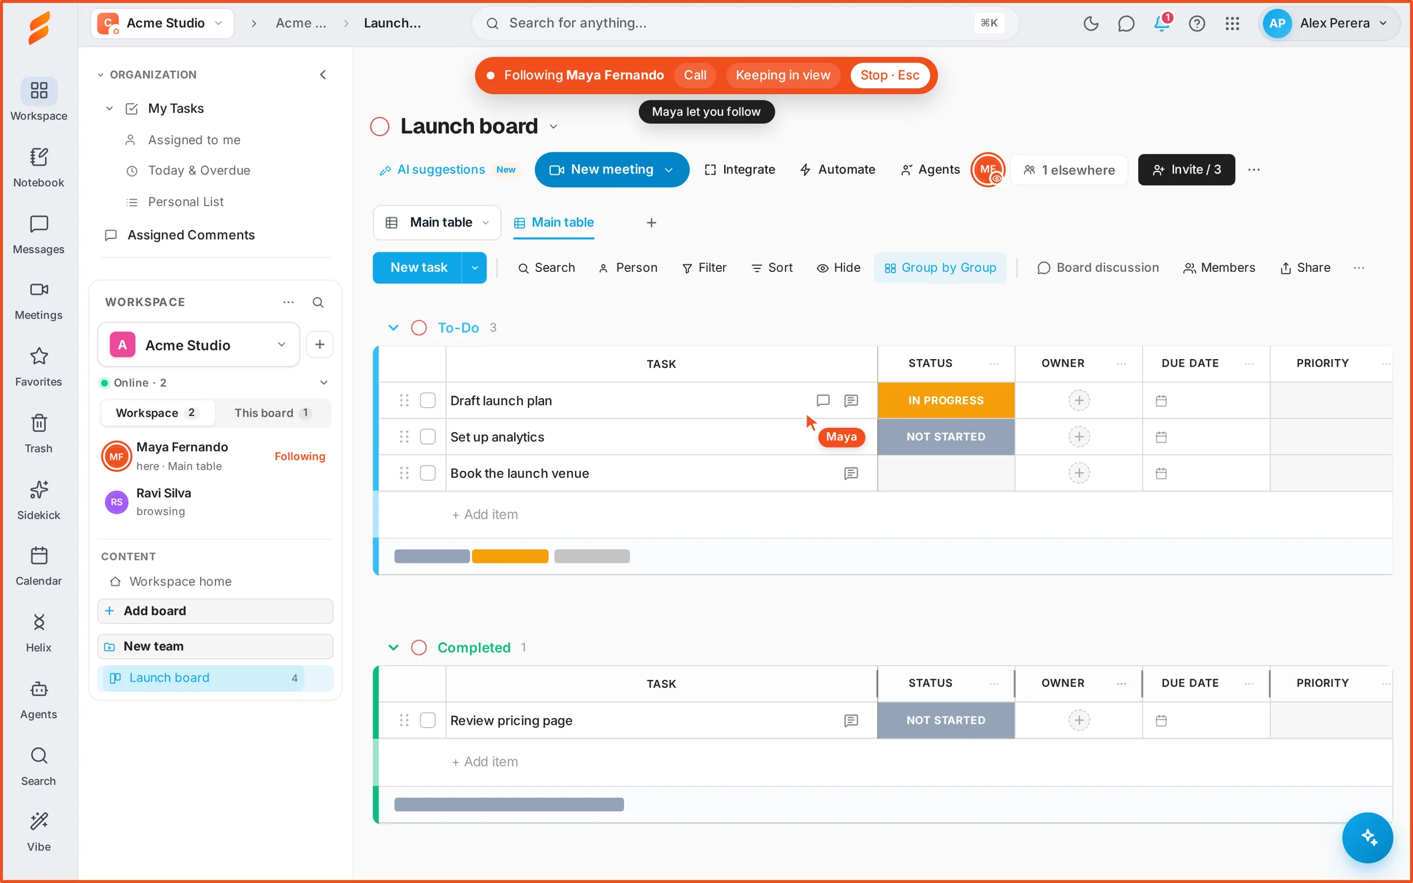Open the Trash sidebar icon

click(39, 433)
